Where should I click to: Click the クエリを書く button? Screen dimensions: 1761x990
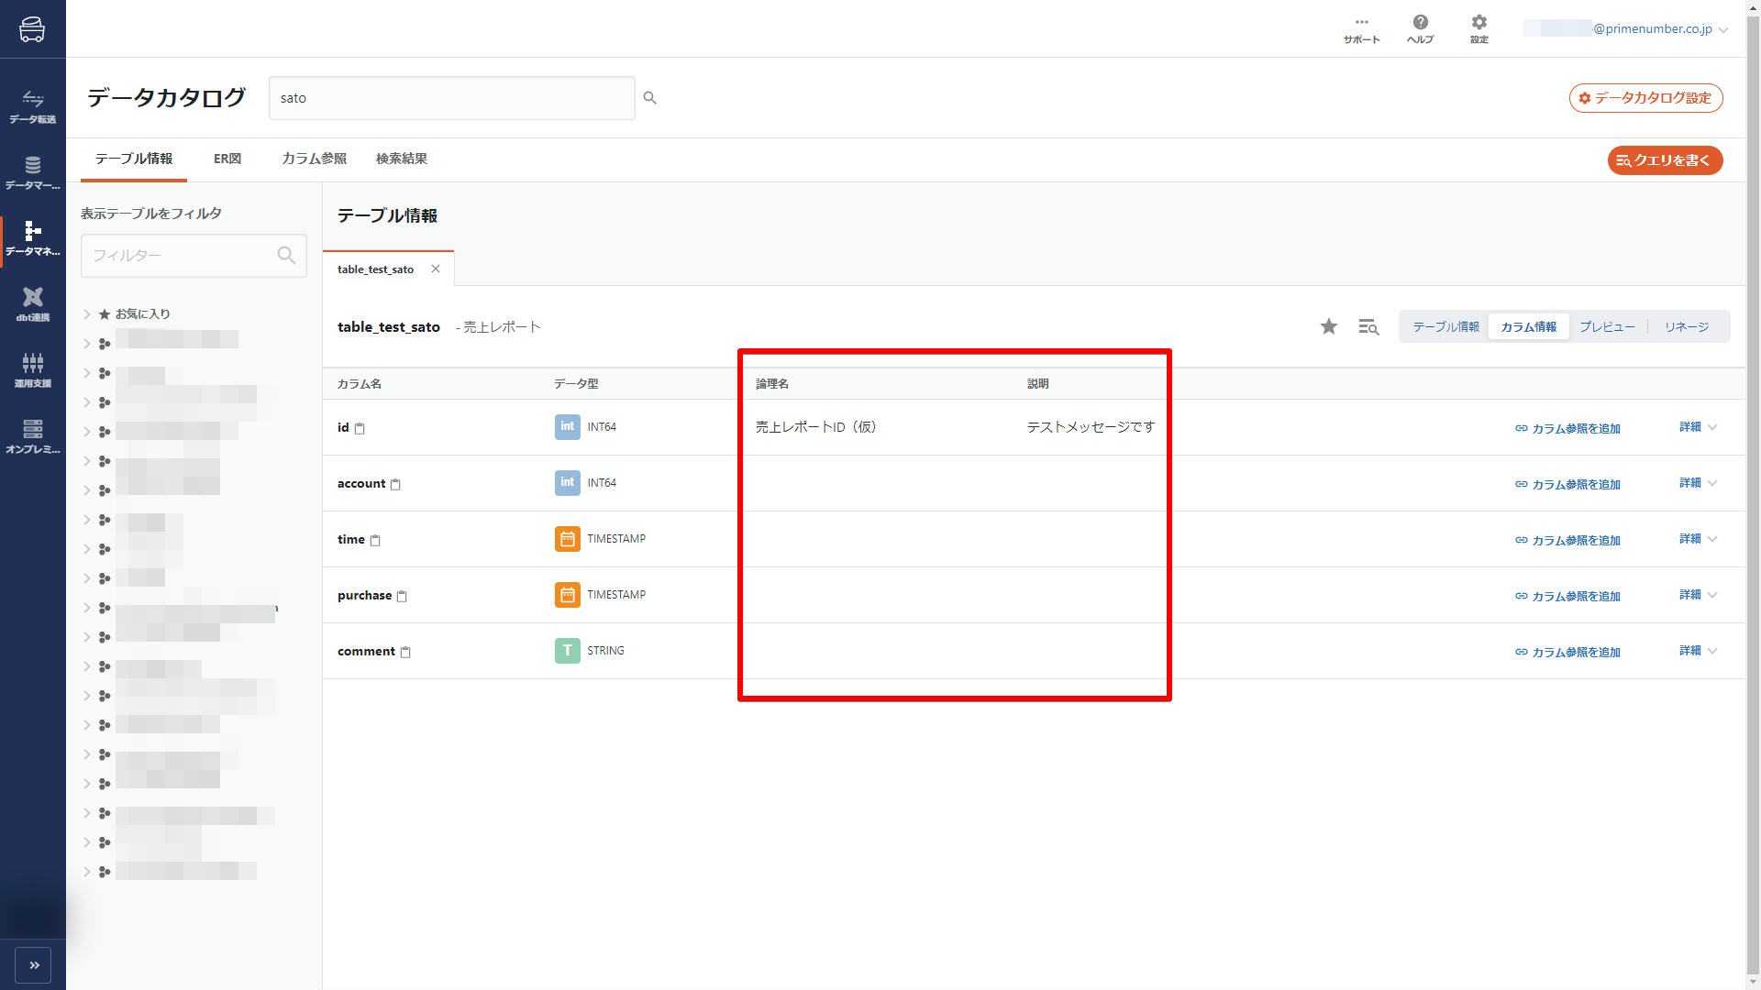click(1666, 160)
